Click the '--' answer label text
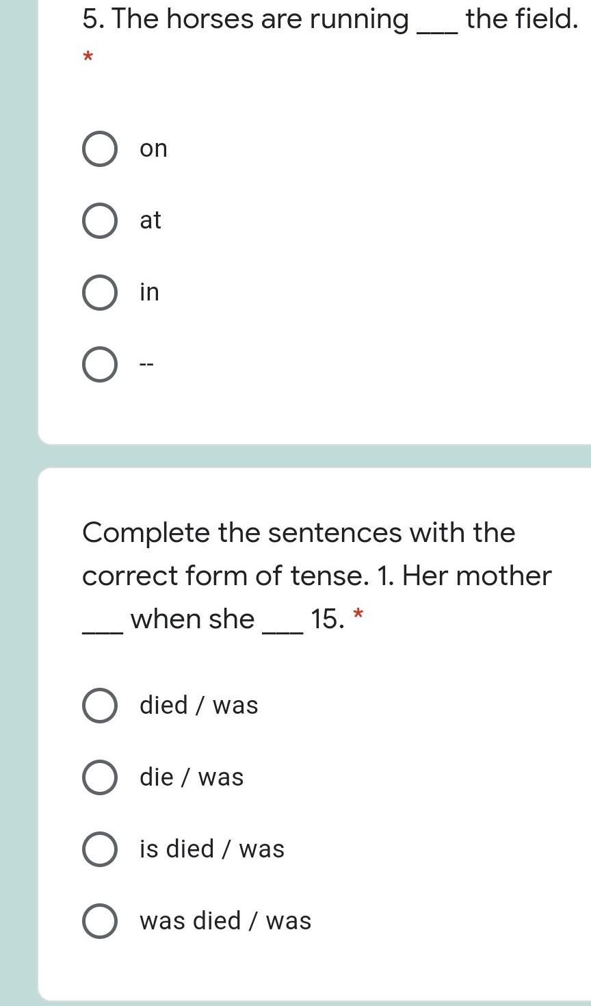 click(x=147, y=365)
